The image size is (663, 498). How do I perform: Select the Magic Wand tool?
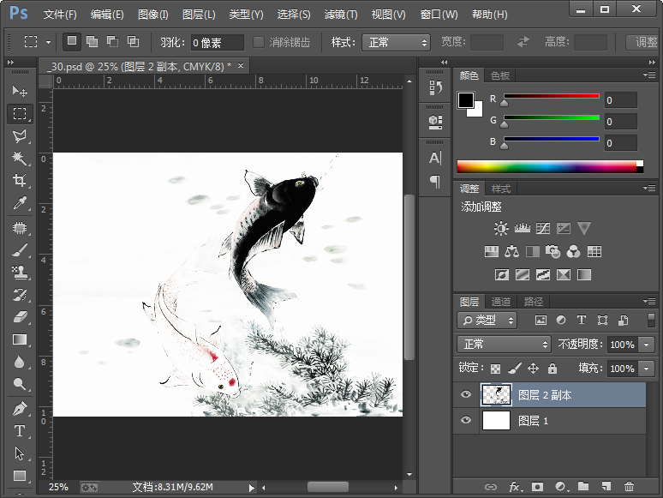(20, 159)
